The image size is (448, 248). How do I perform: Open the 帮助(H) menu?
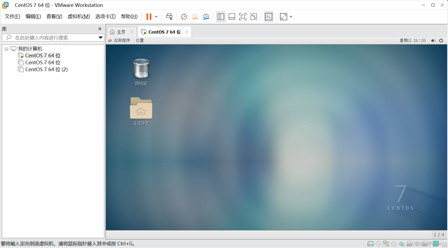[129, 17]
